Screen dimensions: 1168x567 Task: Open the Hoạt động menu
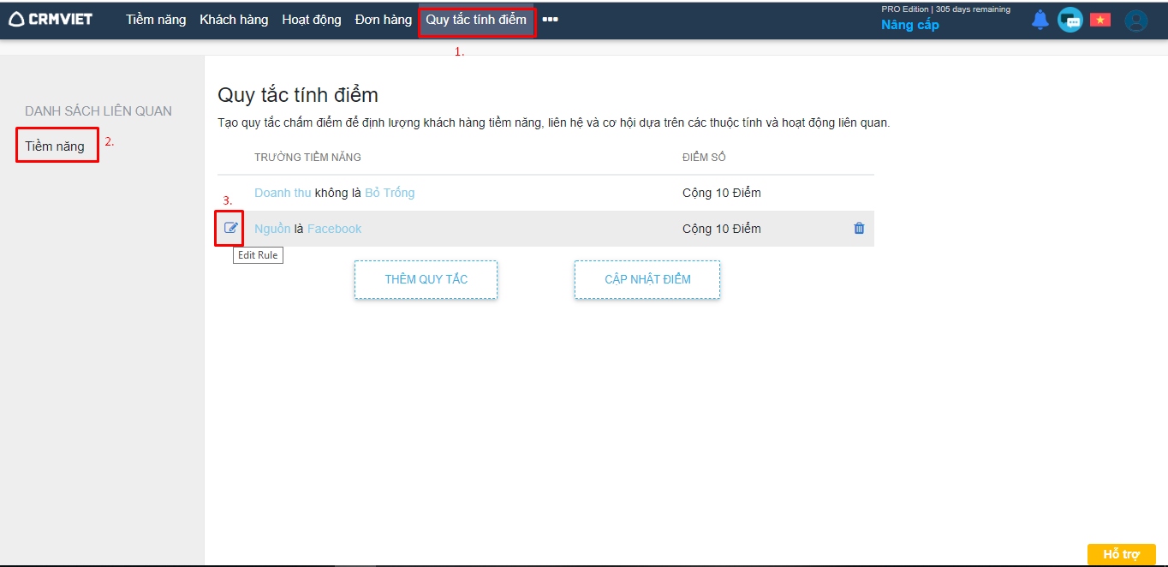(312, 20)
